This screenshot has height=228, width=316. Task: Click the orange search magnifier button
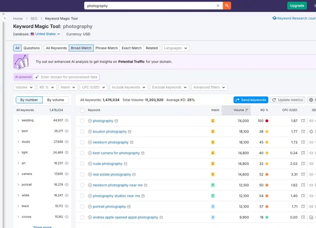227,6
